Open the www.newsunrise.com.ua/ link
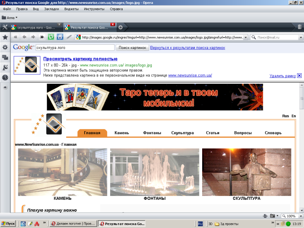 pyautogui.click(x=190, y=75)
